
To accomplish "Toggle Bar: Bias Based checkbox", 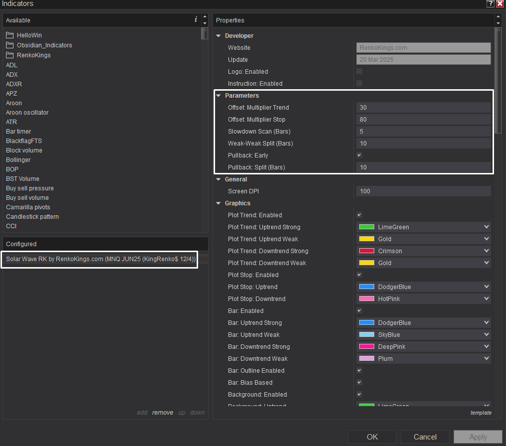I will (359, 383).
